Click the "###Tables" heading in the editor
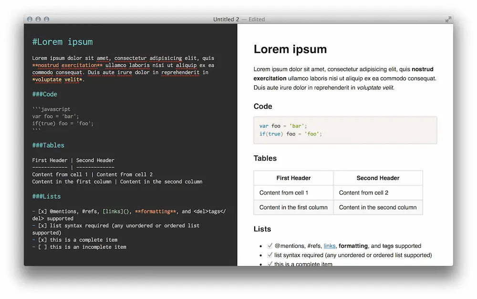 pos(48,145)
